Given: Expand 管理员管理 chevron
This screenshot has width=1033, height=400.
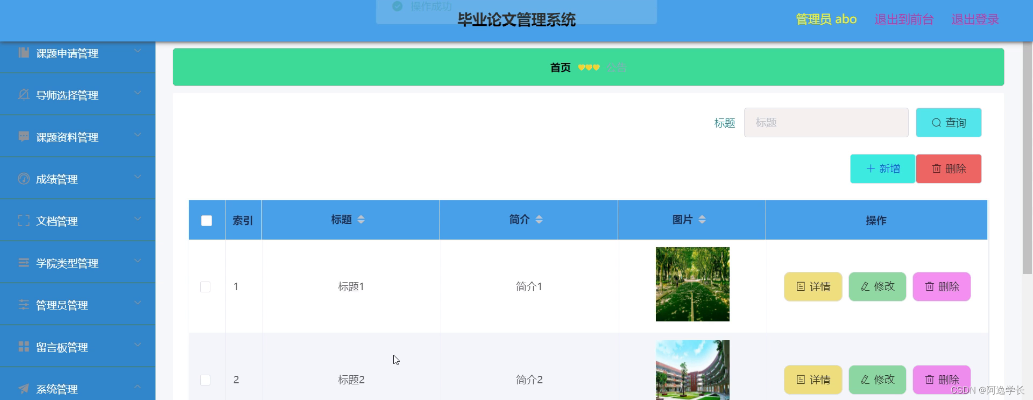Looking at the screenshot, I should [x=138, y=303].
